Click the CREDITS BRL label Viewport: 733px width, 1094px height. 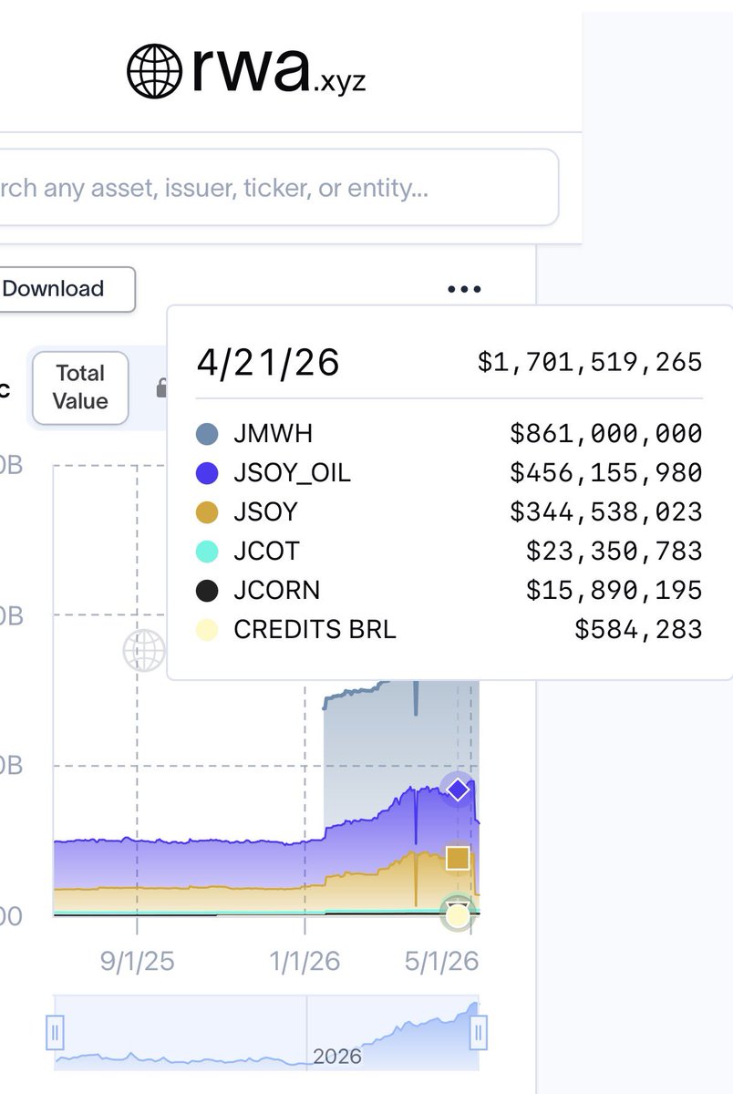pyautogui.click(x=315, y=629)
